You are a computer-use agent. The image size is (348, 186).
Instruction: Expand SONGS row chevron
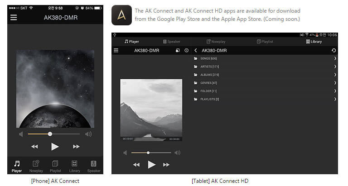tap(335, 58)
